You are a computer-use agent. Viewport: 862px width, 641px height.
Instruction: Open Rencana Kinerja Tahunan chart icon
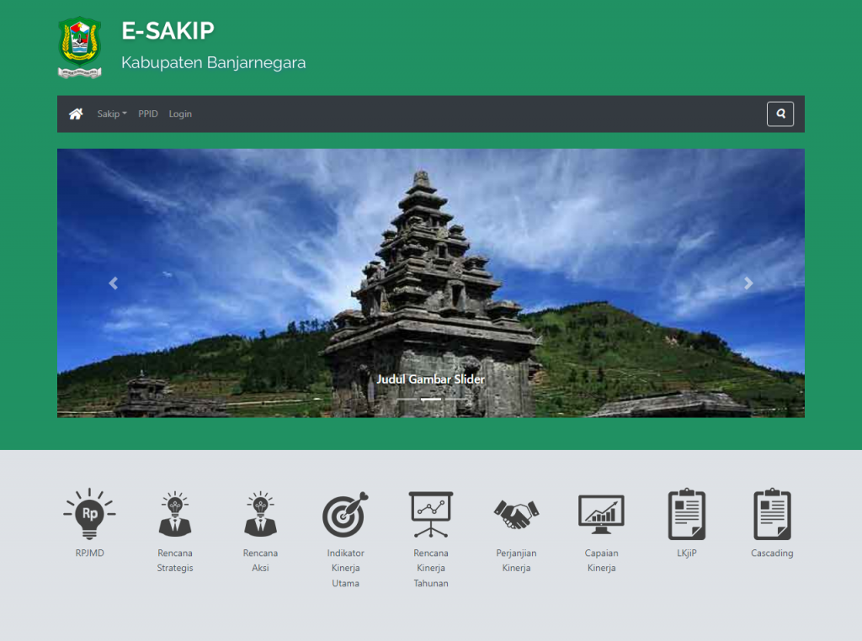tap(431, 513)
